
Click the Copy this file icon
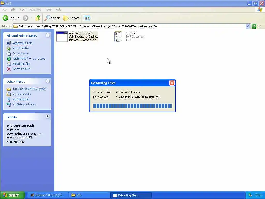click(x=9, y=54)
